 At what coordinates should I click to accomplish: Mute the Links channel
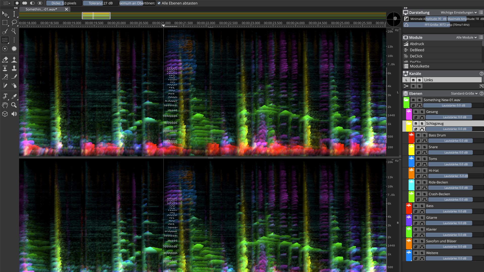413,80
